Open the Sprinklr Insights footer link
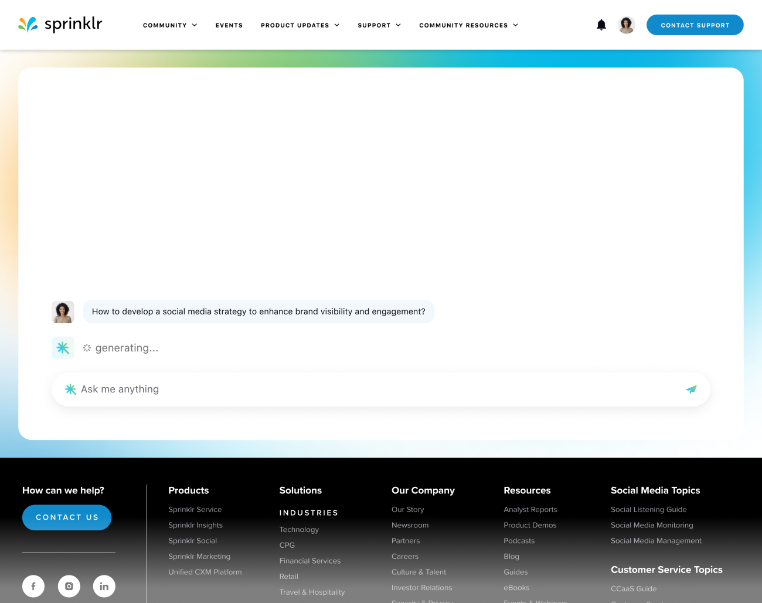 click(195, 525)
